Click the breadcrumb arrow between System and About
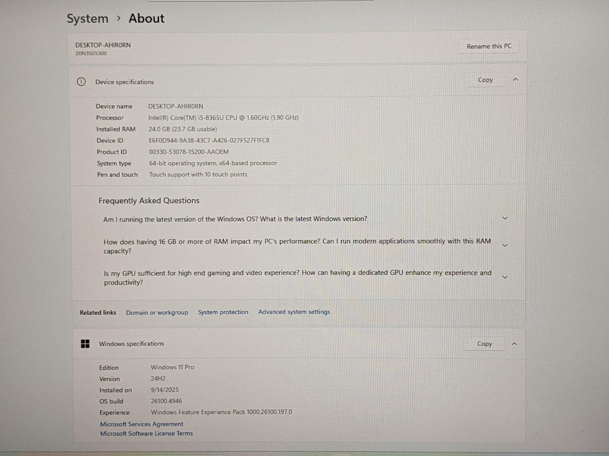 pyautogui.click(x=119, y=18)
